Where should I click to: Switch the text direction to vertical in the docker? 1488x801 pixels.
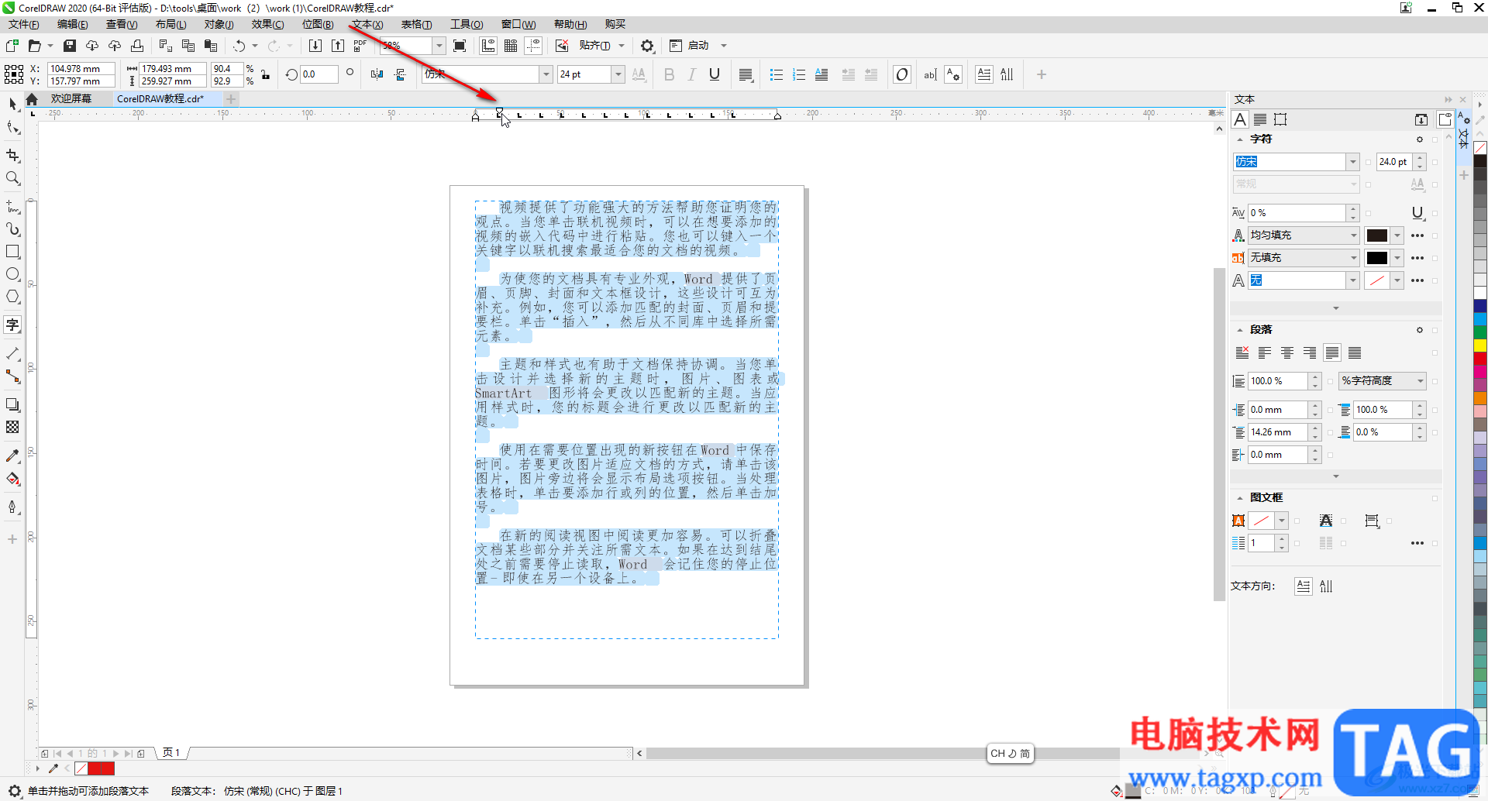click(1326, 586)
